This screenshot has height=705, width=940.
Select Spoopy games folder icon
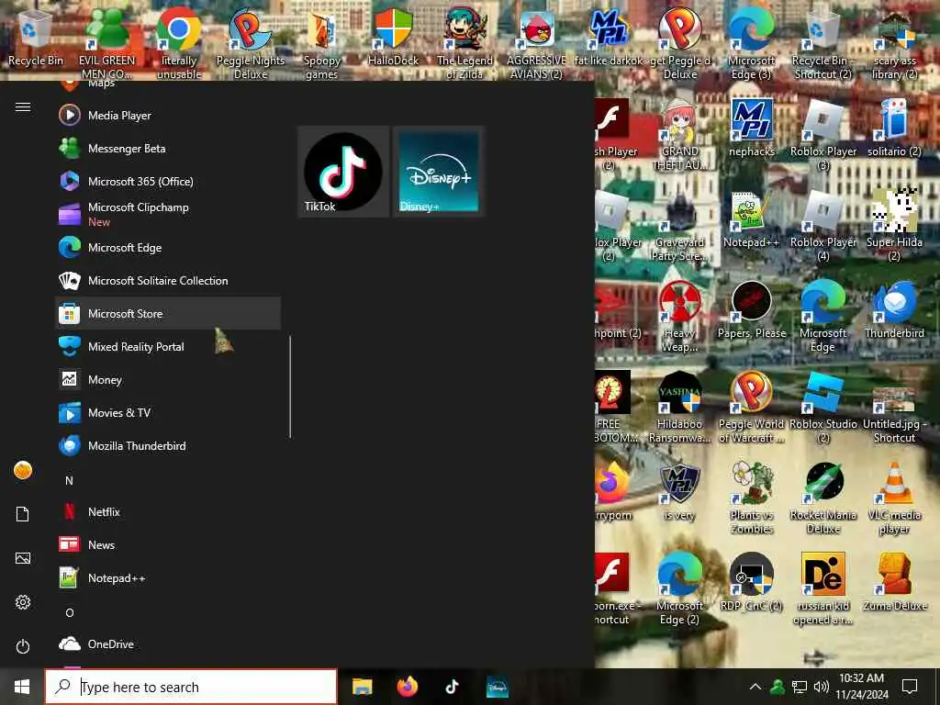click(322, 43)
